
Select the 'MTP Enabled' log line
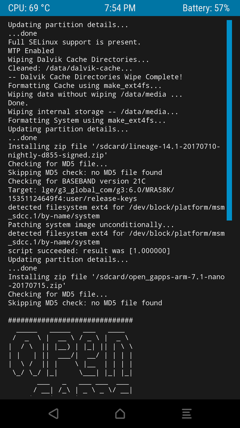click(x=31, y=51)
